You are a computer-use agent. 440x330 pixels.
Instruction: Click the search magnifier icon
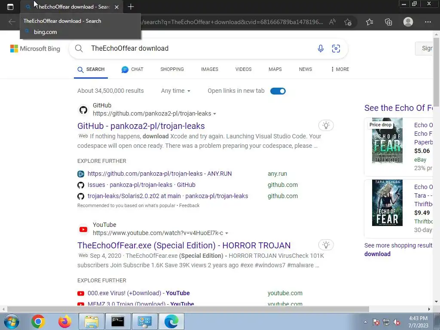[x=79, y=48]
